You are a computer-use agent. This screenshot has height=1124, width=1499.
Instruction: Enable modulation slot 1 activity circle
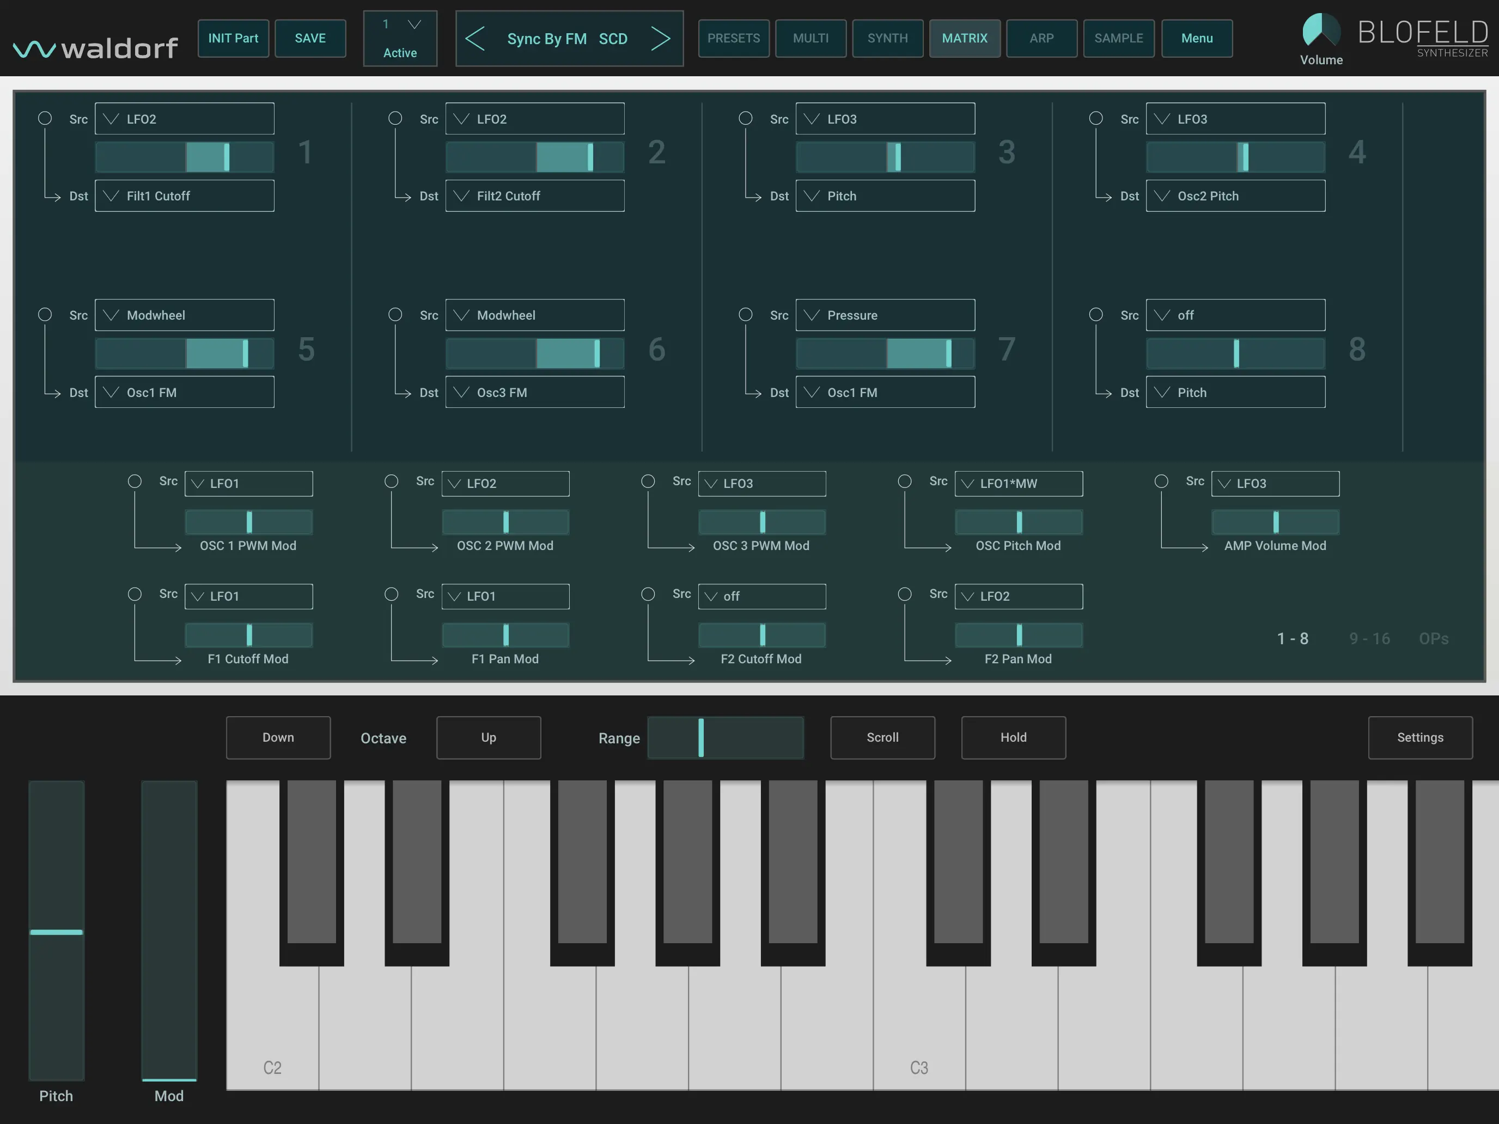click(x=45, y=117)
